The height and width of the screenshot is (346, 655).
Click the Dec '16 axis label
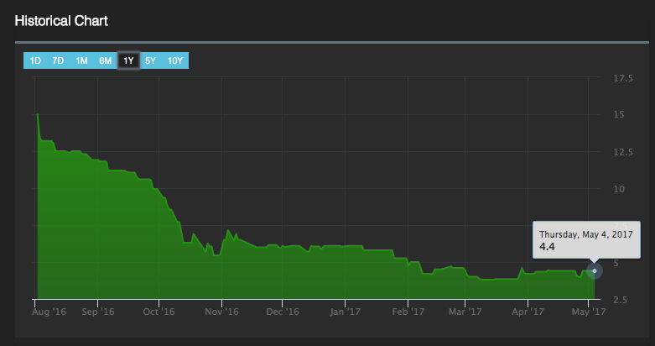pyautogui.click(x=283, y=312)
